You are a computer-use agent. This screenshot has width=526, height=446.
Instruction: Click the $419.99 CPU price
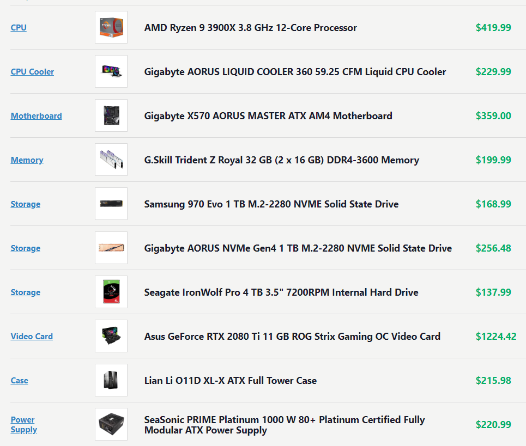point(493,28)
